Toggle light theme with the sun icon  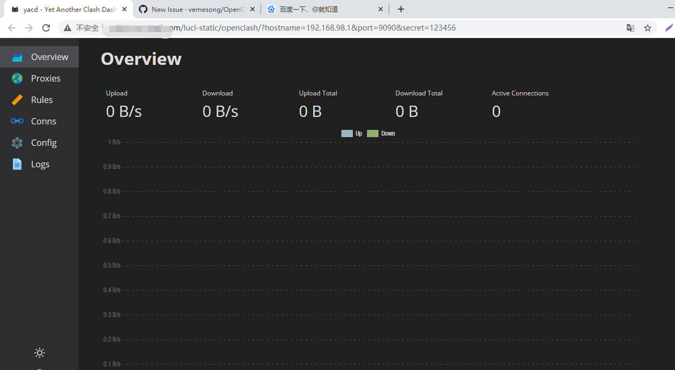click(x=39, y=352)
